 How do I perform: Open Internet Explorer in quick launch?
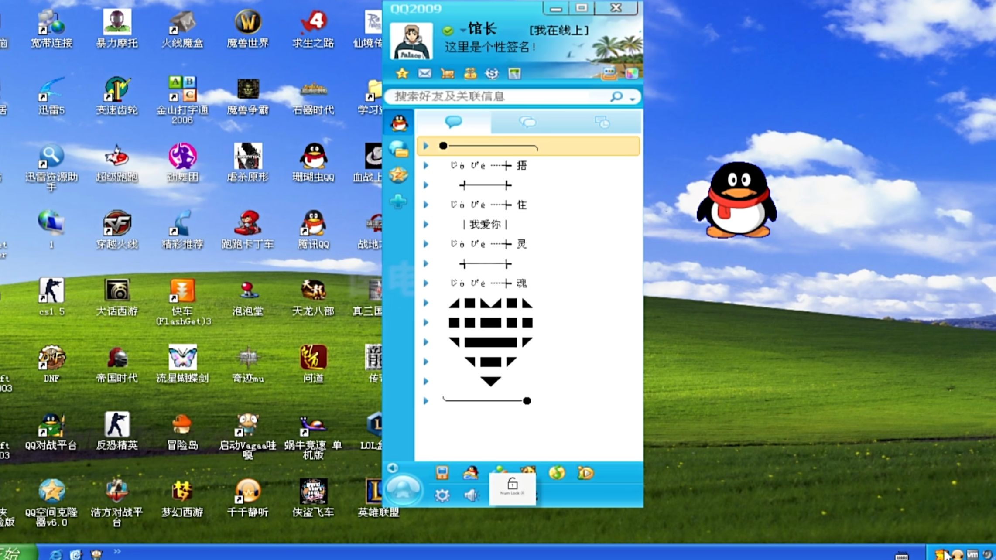(x=56, y=554)
